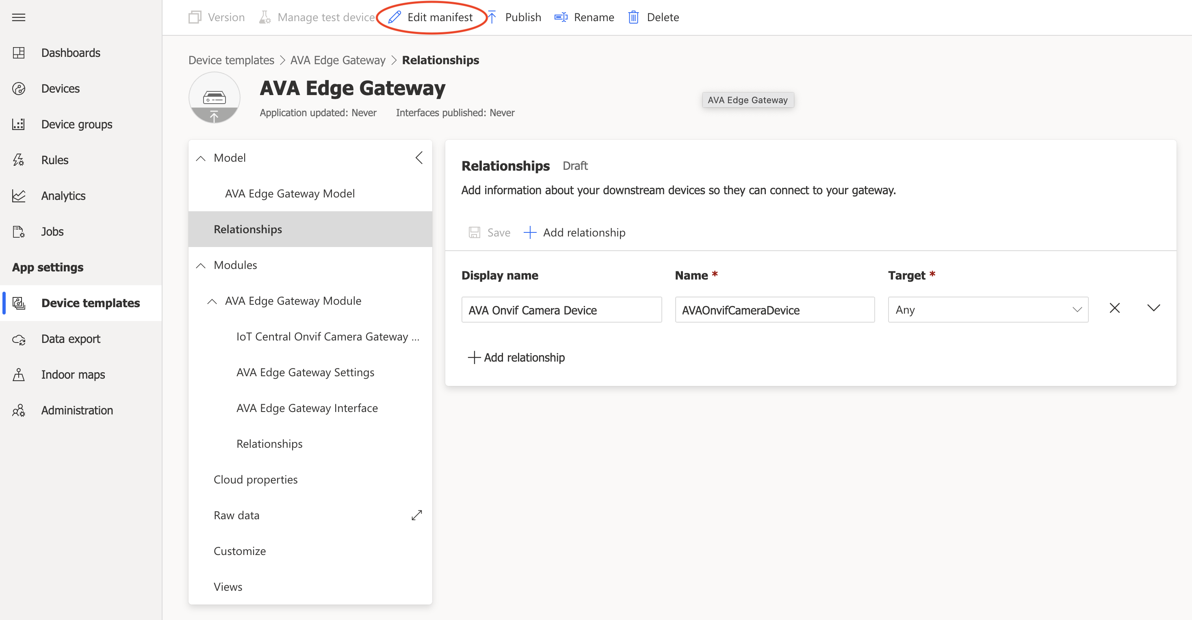Click the hamburger menu icon
This screenshot has width=1192, height=620.
19,17
